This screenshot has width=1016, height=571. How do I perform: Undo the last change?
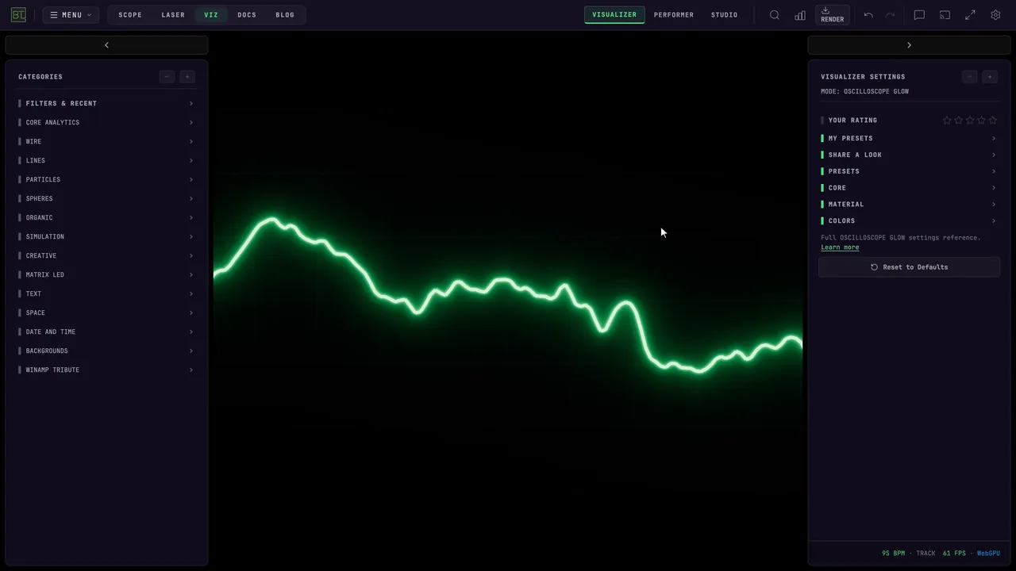pyautogui.click(x=868, y=15)
